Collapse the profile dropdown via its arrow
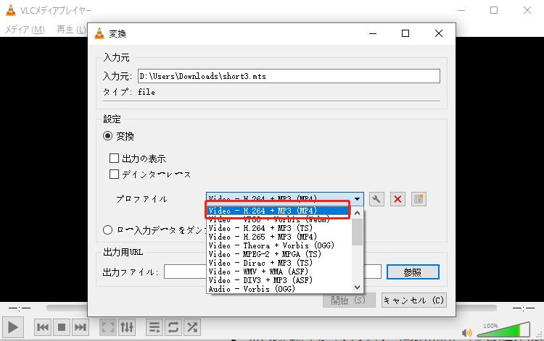 tap(357, 198)
